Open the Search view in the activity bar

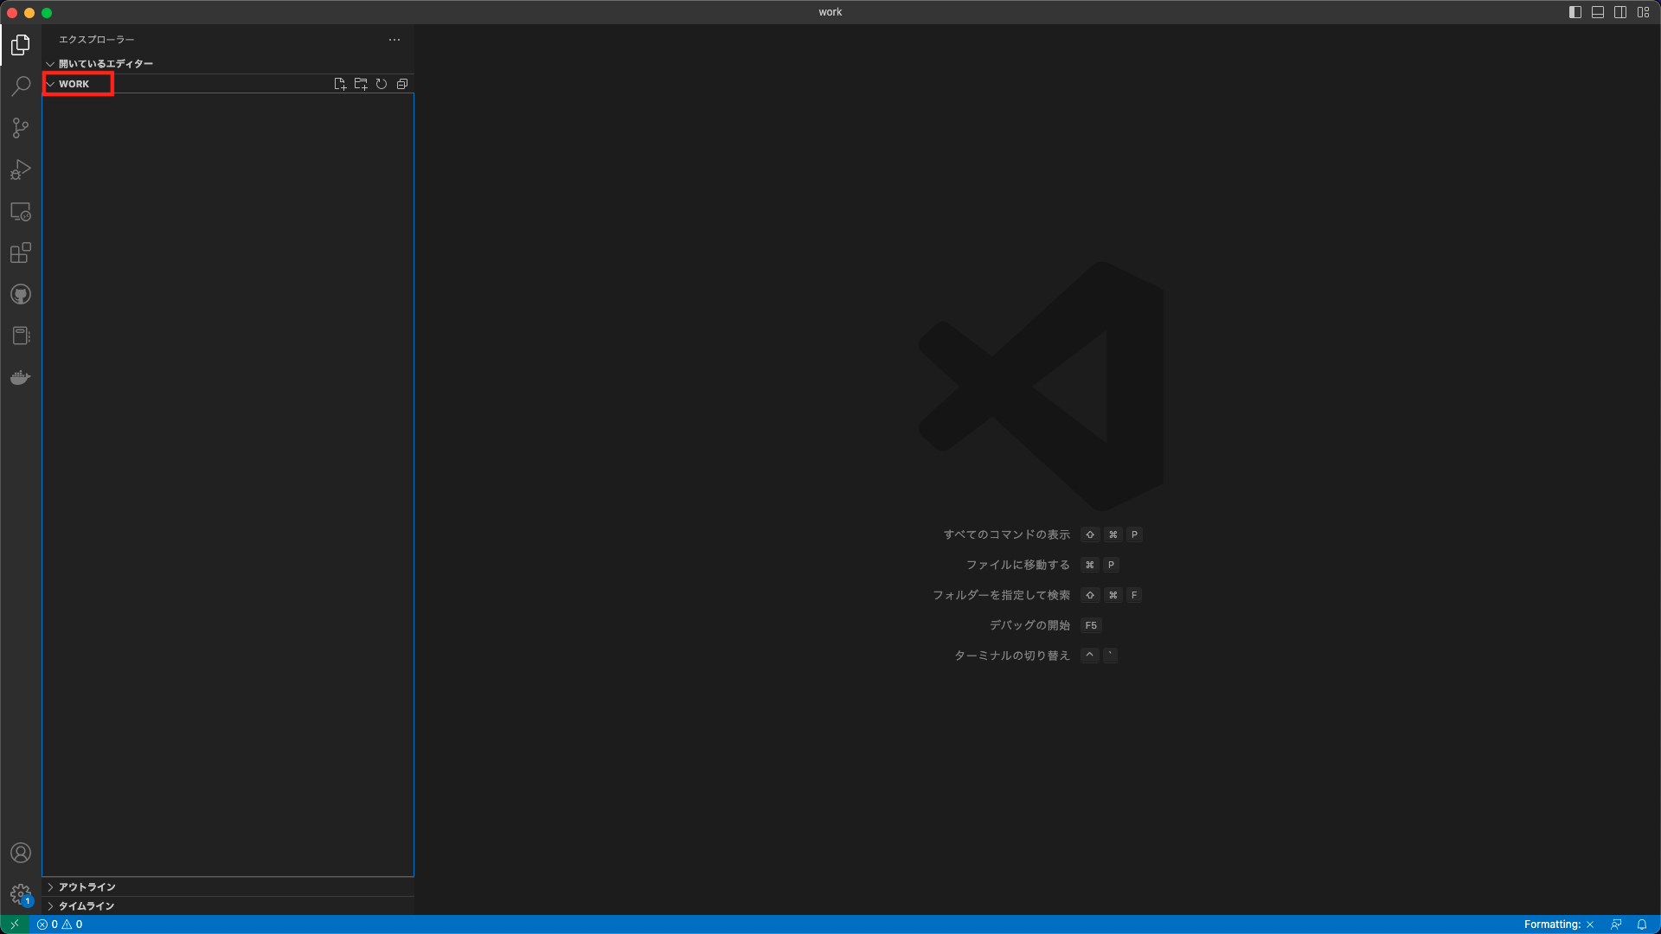point(20,86)
